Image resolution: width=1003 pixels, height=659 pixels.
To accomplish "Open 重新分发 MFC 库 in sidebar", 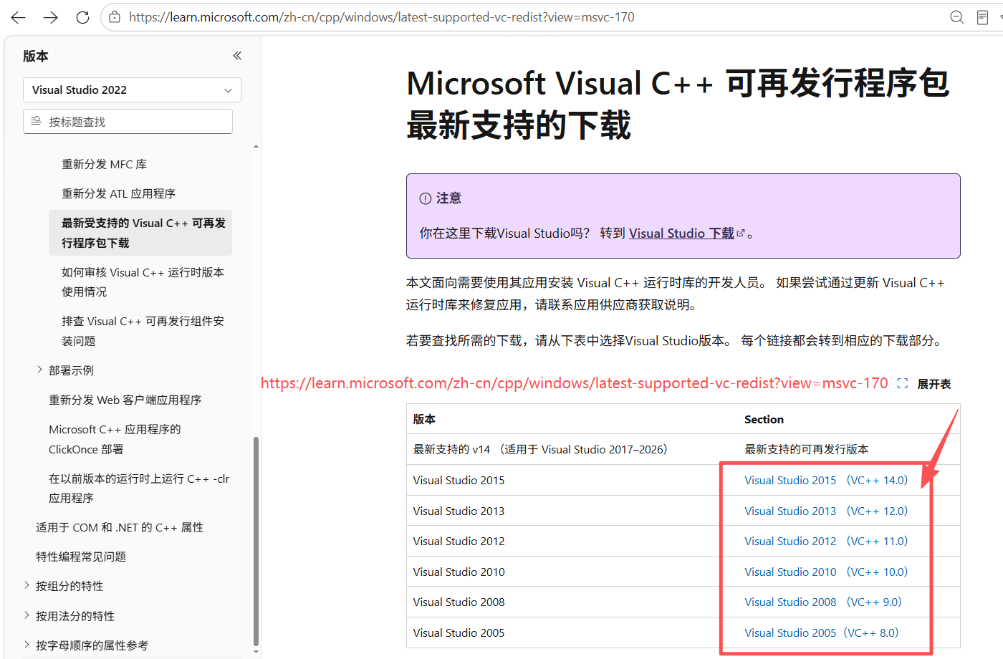I will pyautogui.click(x=105, y=164).
